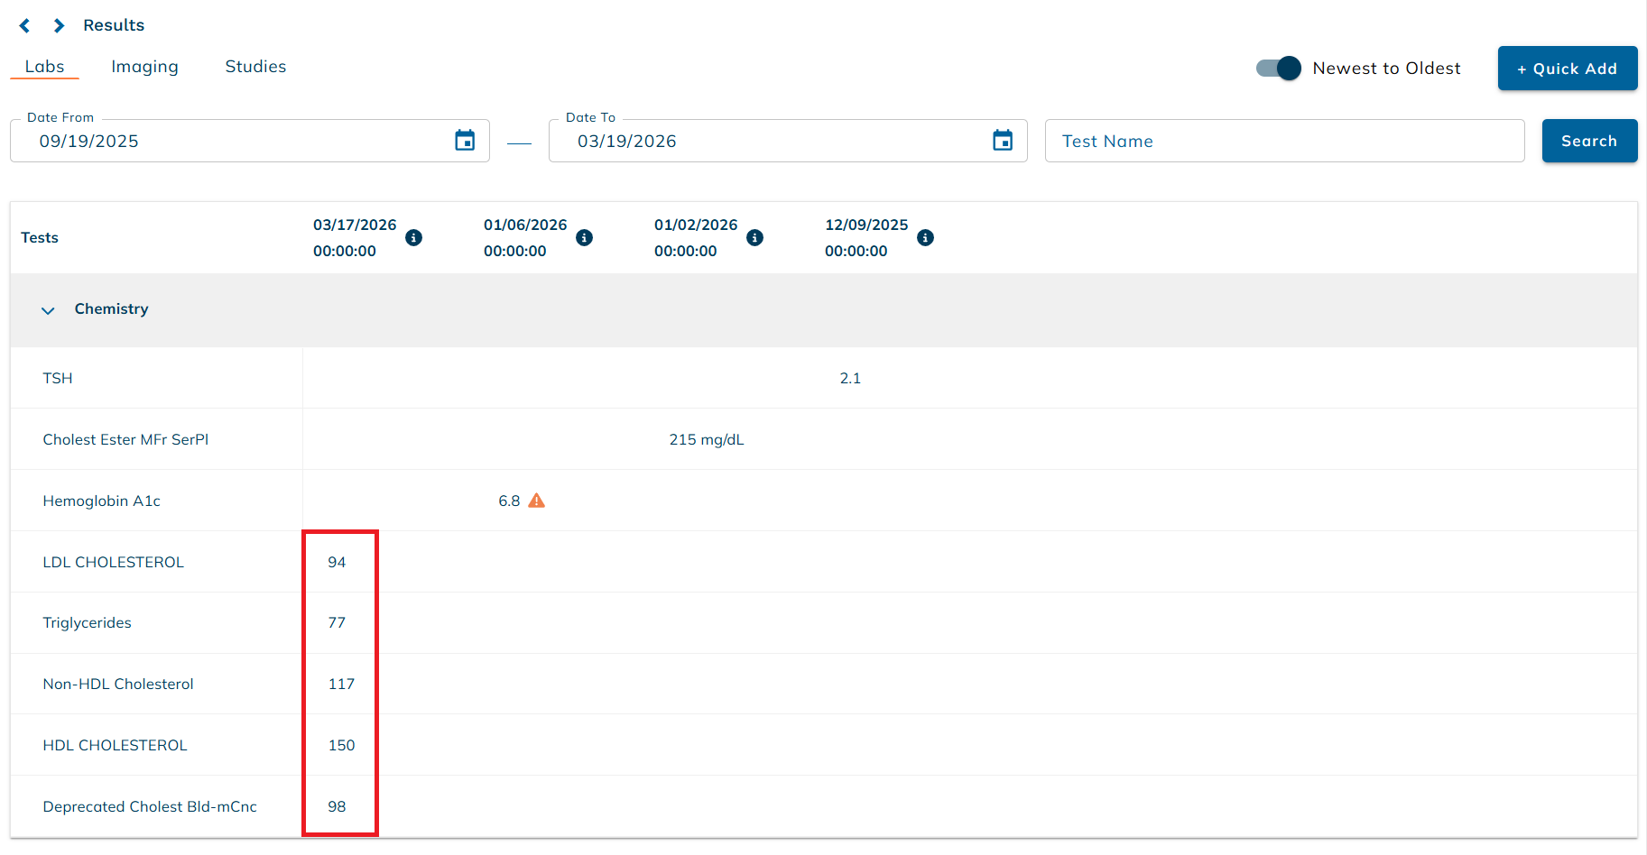Click the info icon beside 12/09/2025
The width and height of the screenshot is (1647, 855).
pos(924,237)
